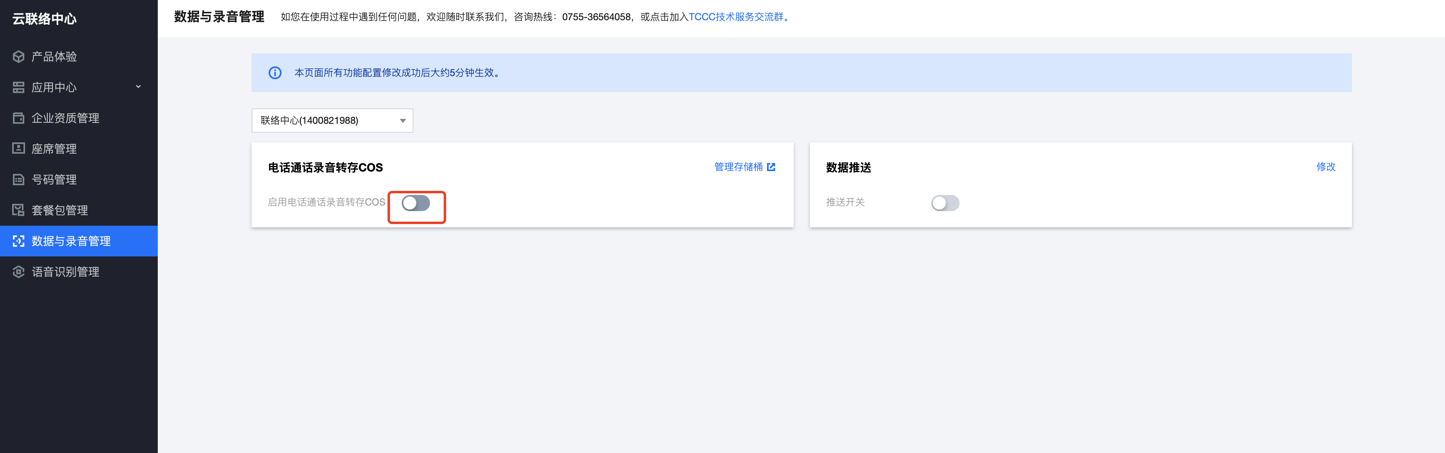Click the 企业资质管理 sidebar icon
Screen dimensions: 1445x453
point(19,118)
